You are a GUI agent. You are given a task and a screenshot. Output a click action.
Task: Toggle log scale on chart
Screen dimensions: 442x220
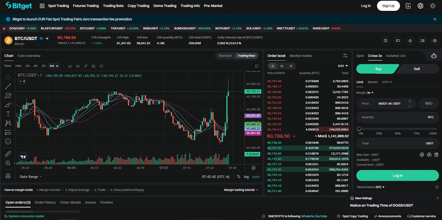246,177
